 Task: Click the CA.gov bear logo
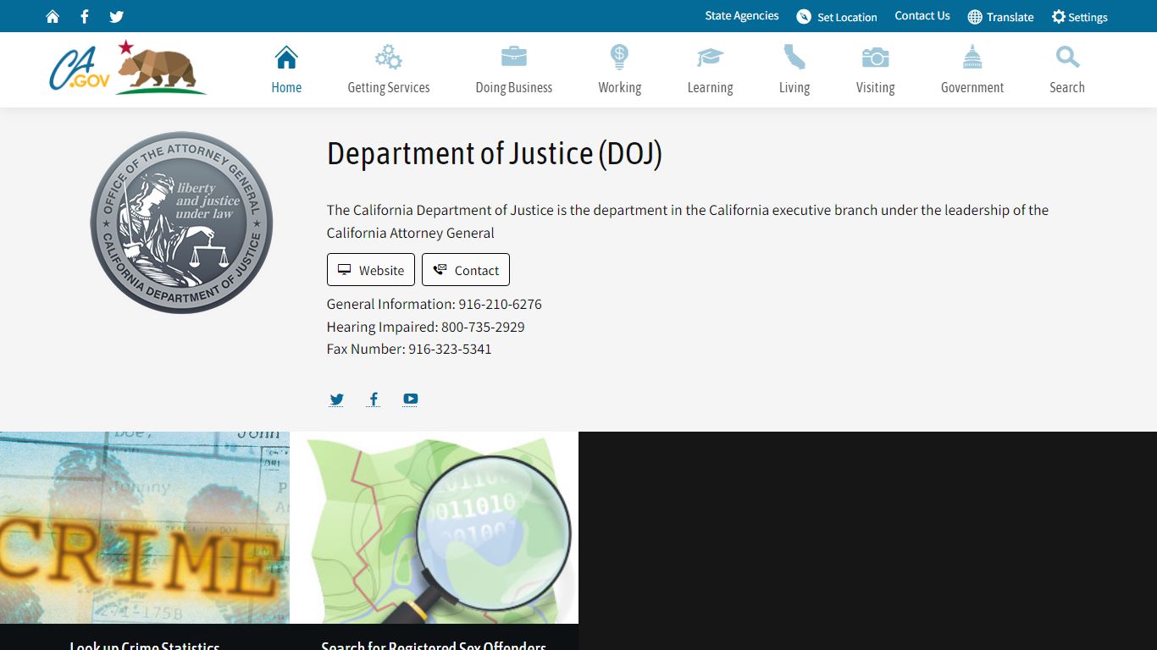[127, 68]
